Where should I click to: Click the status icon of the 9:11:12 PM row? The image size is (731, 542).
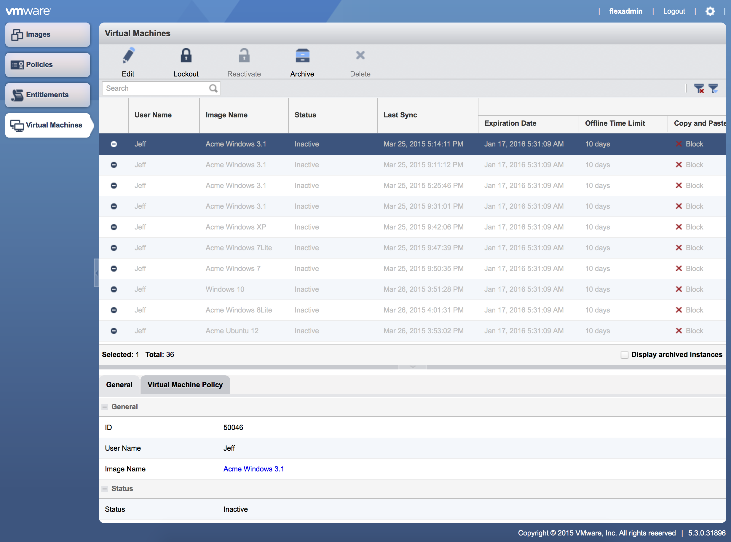114,165
